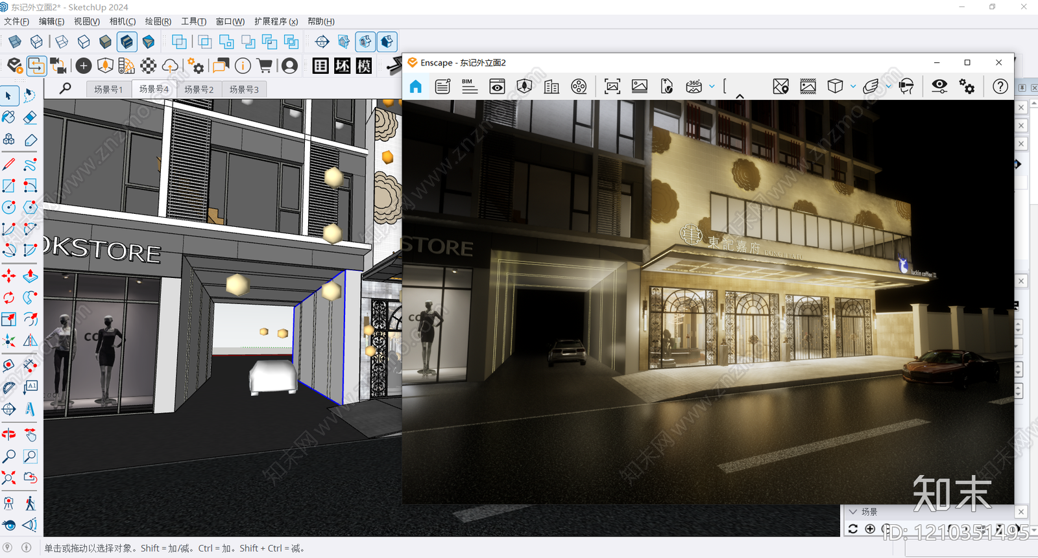Open the 扩展程序 (x) menu

[x=276, y=21]
